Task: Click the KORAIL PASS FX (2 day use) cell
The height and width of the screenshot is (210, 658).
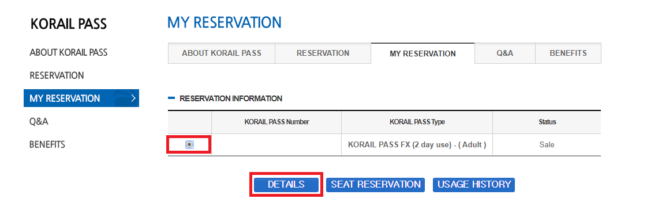Action: [417, 145]
